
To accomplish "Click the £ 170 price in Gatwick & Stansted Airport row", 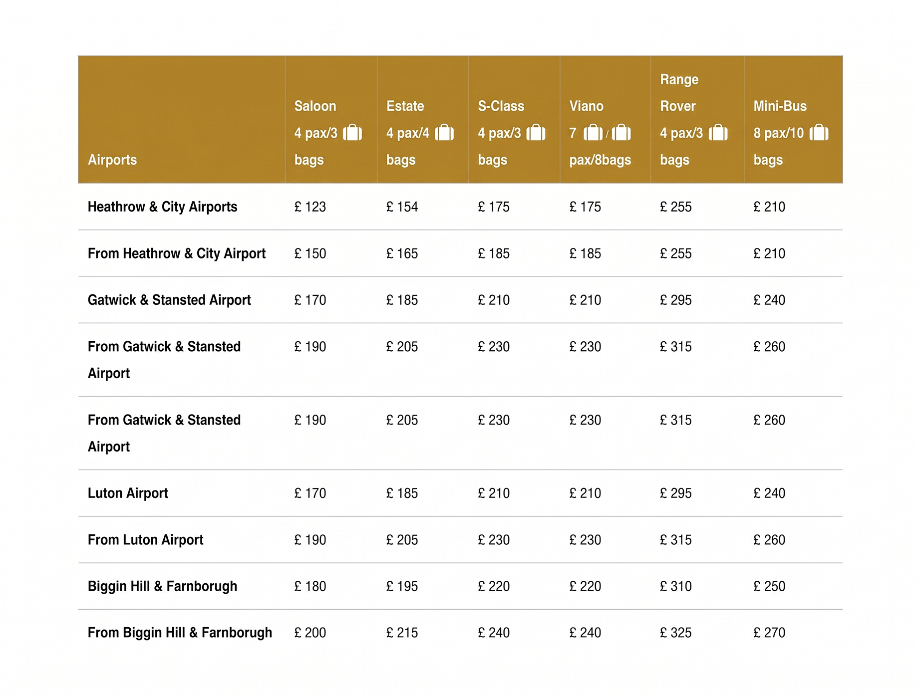I will pos(310,300).
